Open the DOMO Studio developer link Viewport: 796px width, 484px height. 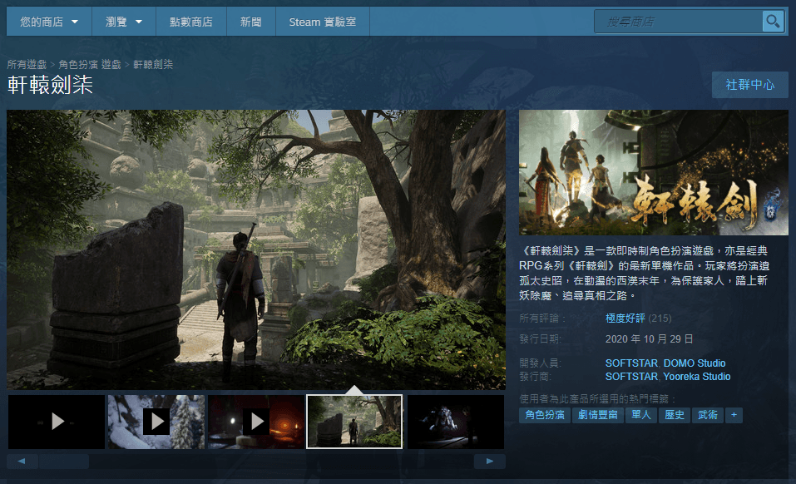(x=694, y=363)
